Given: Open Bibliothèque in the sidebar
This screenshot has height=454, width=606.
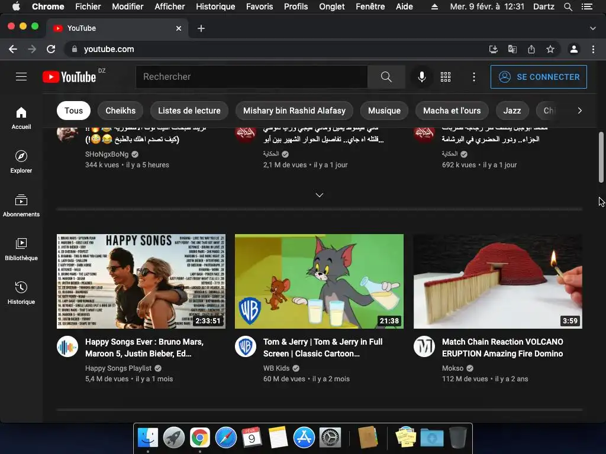Looking at the screenshot, I should coord(21,249).
